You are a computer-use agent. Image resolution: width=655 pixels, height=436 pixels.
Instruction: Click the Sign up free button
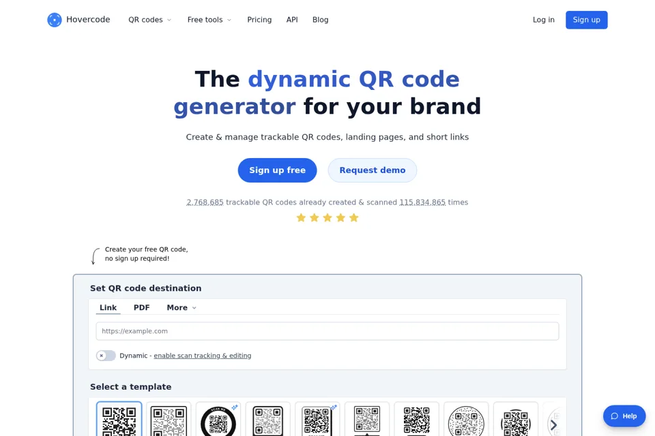point(278,170)
